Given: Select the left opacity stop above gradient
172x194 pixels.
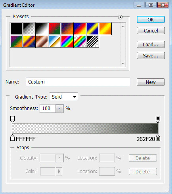Looking at the screenshot, I should (x=12, y=119).
